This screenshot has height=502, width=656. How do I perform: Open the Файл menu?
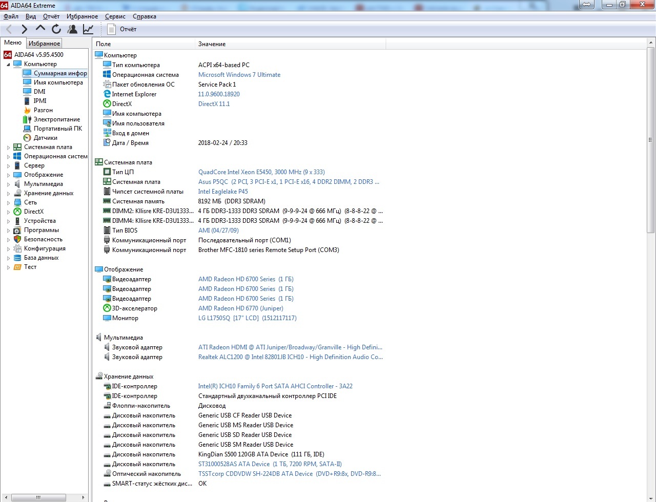(11, 16)
